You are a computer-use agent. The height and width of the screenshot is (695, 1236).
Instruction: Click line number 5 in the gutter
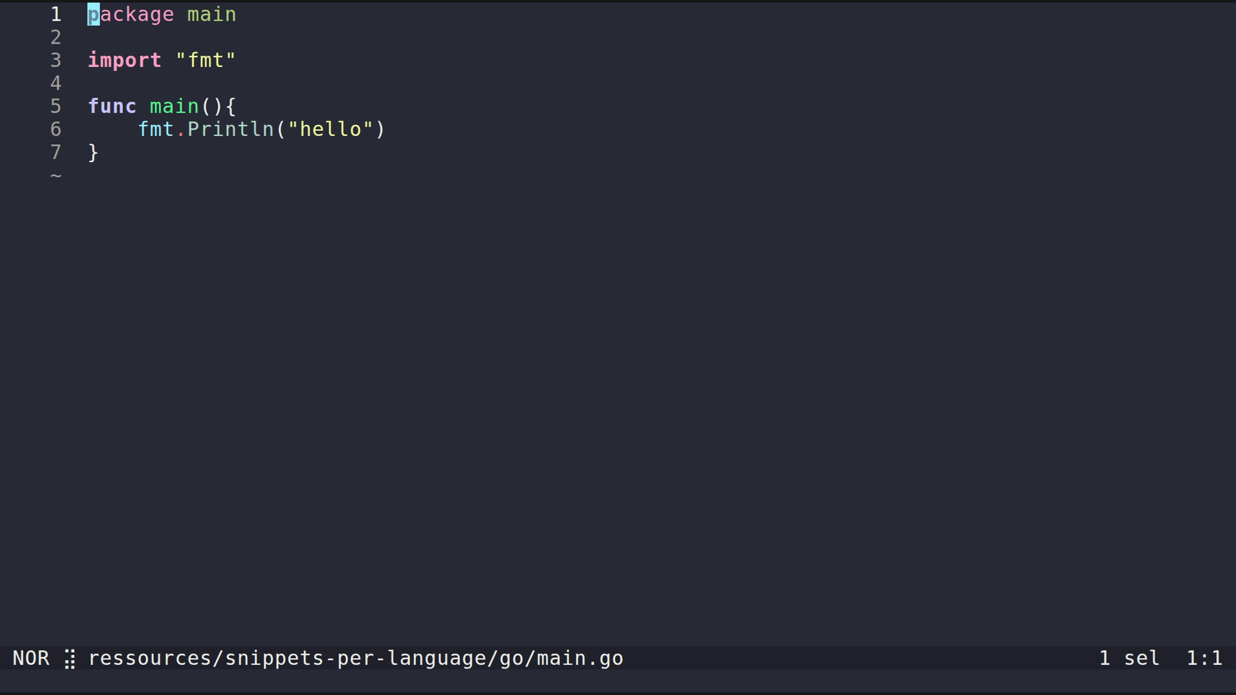coord(56,106)
